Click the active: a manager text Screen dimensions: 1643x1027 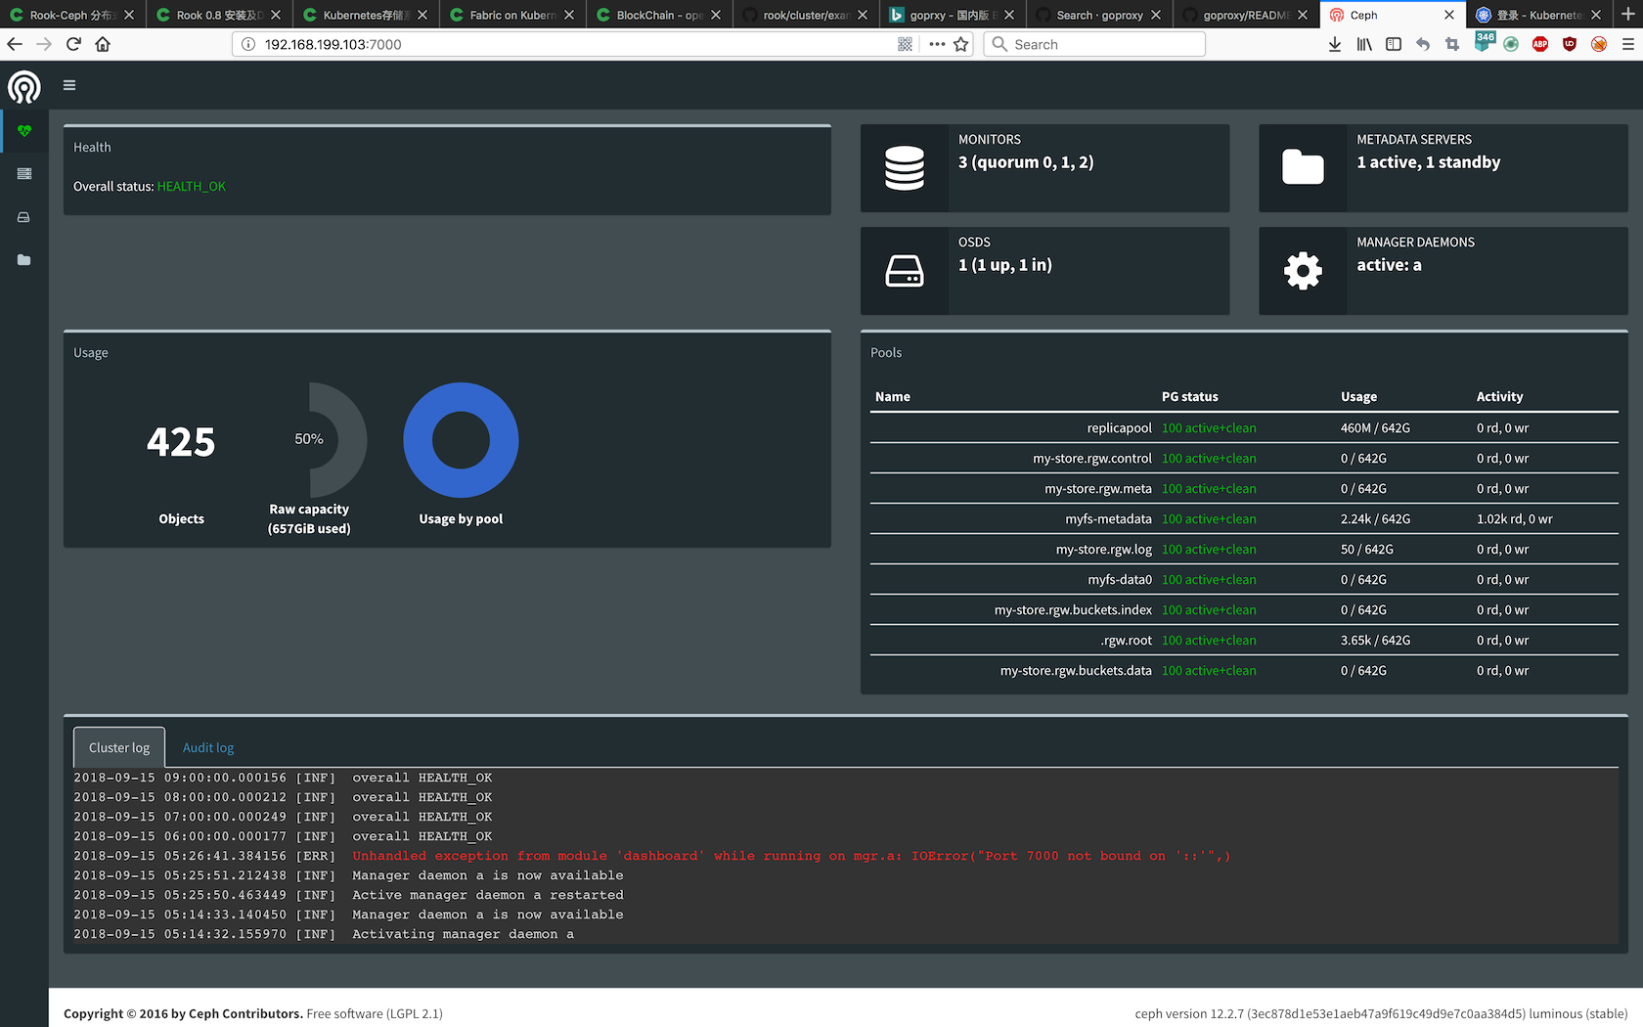tap(1389, 265)
